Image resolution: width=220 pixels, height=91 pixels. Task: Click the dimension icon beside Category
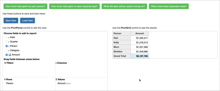[x=9, y=50]
